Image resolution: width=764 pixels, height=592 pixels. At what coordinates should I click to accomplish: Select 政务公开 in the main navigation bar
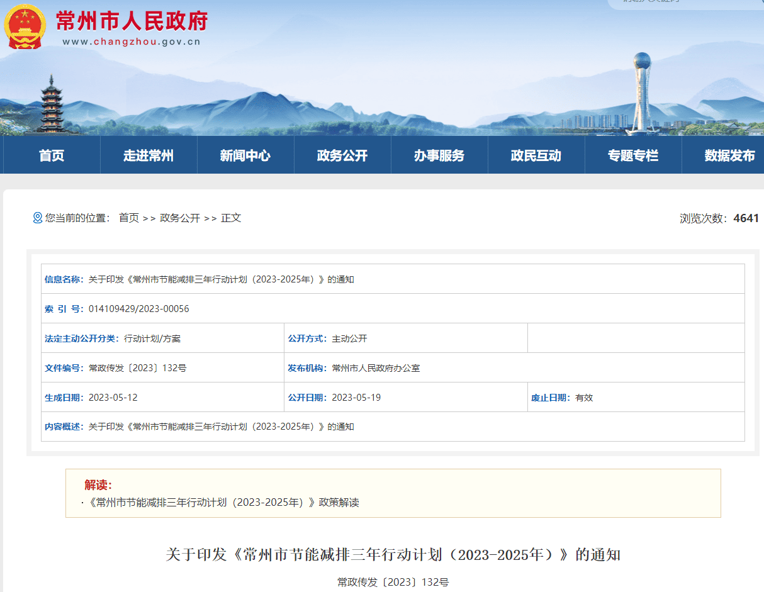click(342, 155)
